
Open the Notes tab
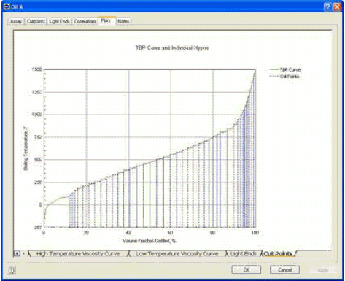coord(123,21)
